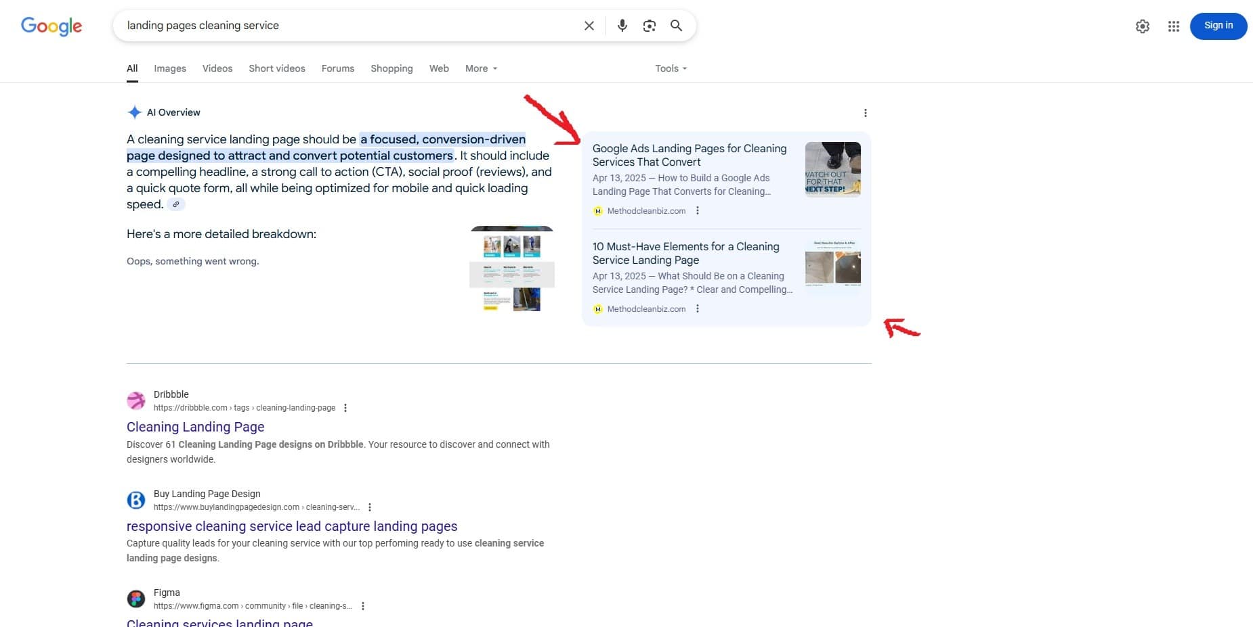Click the AI Overview sparkle icon

tap(134, 112)
